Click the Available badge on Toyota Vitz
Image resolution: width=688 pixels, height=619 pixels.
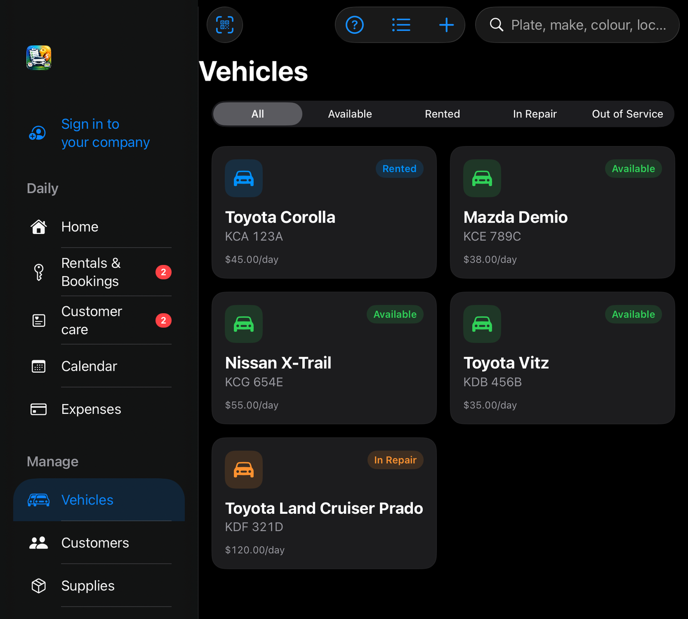[633, 315]
